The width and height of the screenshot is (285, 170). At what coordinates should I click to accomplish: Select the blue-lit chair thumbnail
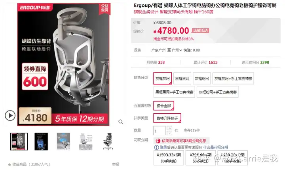pos(41,141)
